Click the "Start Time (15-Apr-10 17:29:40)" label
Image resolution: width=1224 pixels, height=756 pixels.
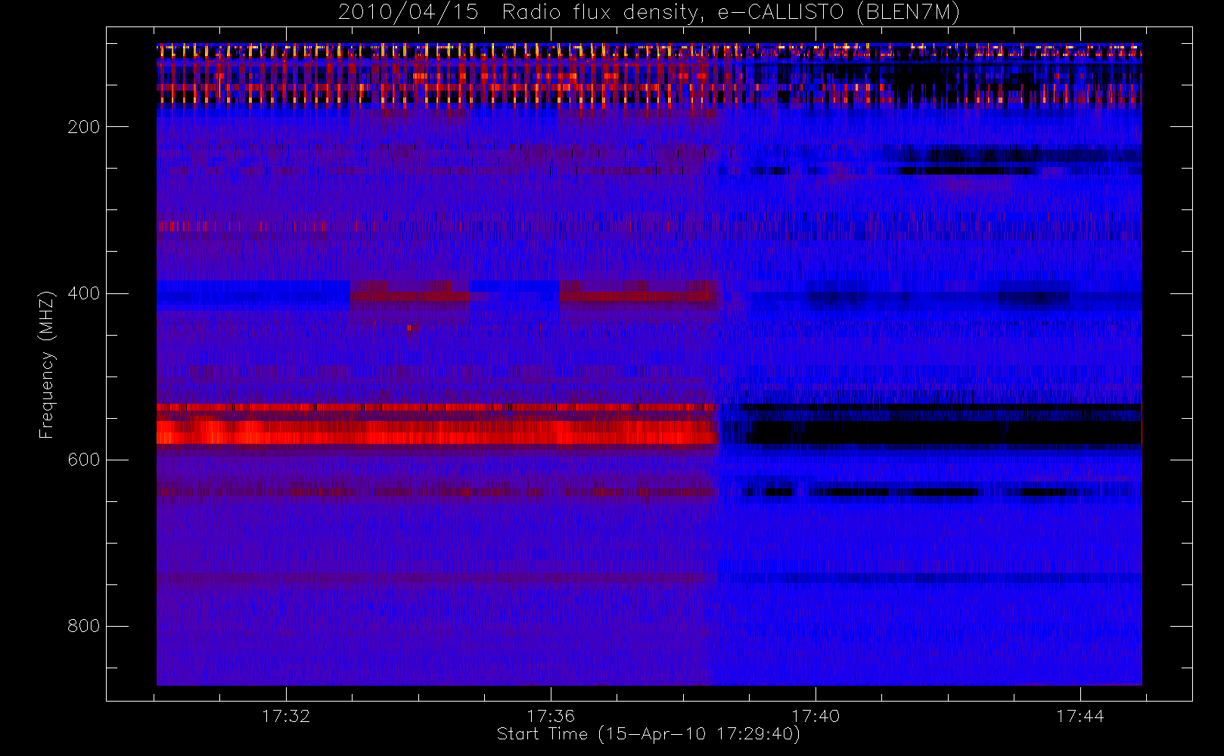[648, 734]
